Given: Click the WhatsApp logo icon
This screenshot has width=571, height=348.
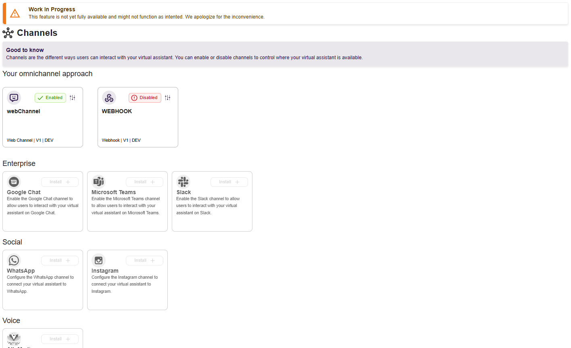Looking at the screenshot, I should coord(14,260).
